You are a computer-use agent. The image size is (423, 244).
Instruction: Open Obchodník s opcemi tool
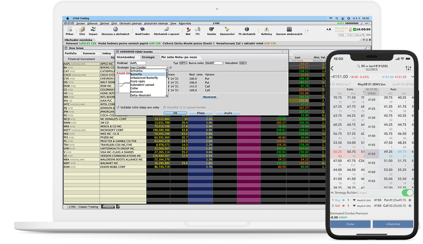[166, 31]
